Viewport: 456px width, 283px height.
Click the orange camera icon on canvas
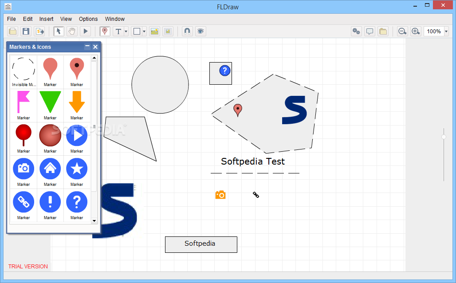tap(220, 195)
